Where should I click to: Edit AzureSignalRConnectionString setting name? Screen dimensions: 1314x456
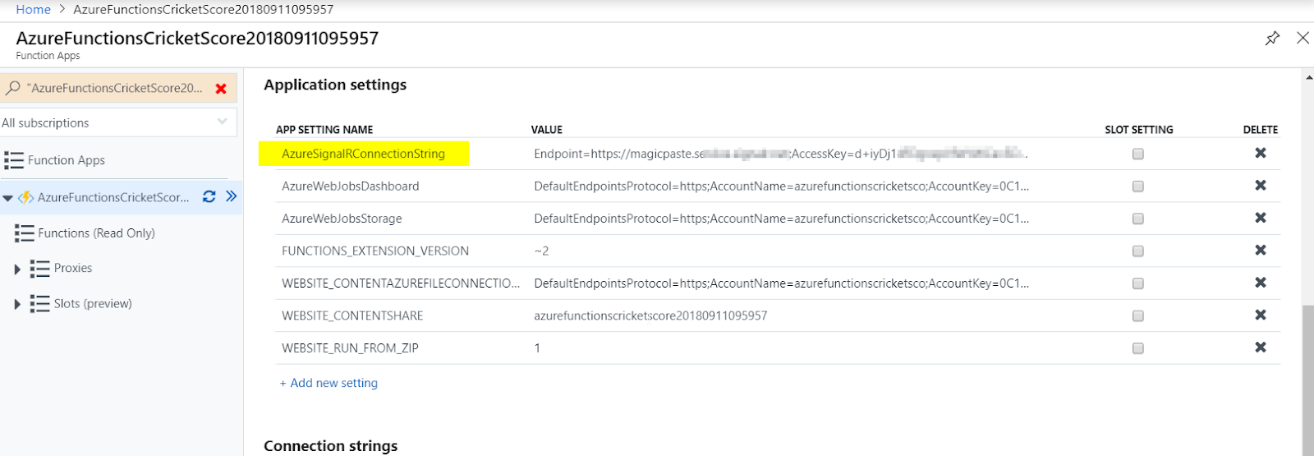(x=363, y=154)
